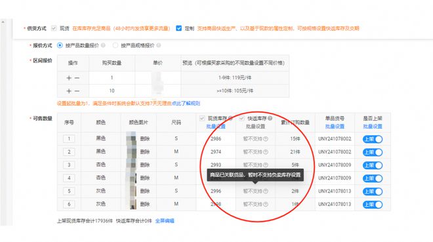The width and height of the screenshot is (433, 242).
Task: Click 暂不支持 help icon in row 2
Action: coord(266,151)
